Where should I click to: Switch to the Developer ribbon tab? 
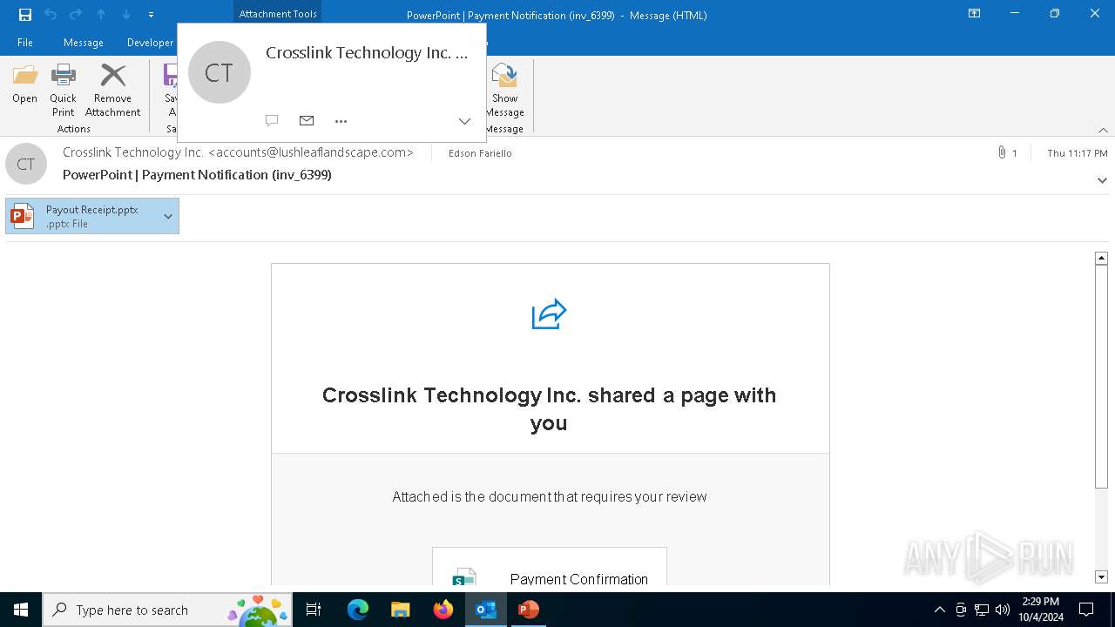coord(150,42)
